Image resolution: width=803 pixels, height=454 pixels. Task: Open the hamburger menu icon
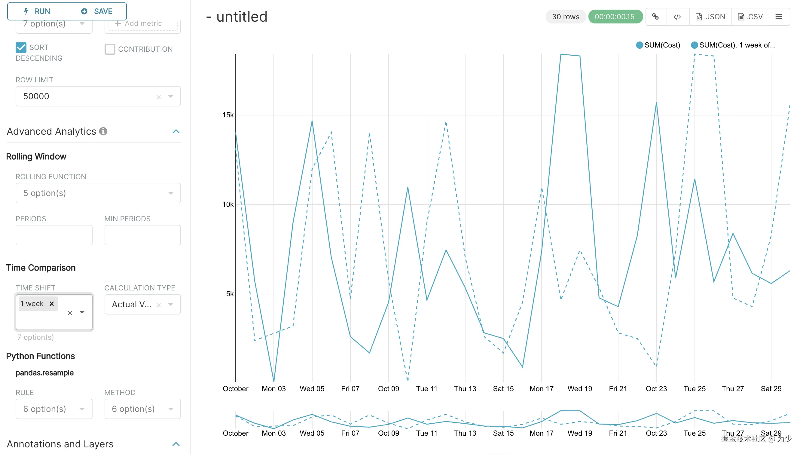coord(778,17)
